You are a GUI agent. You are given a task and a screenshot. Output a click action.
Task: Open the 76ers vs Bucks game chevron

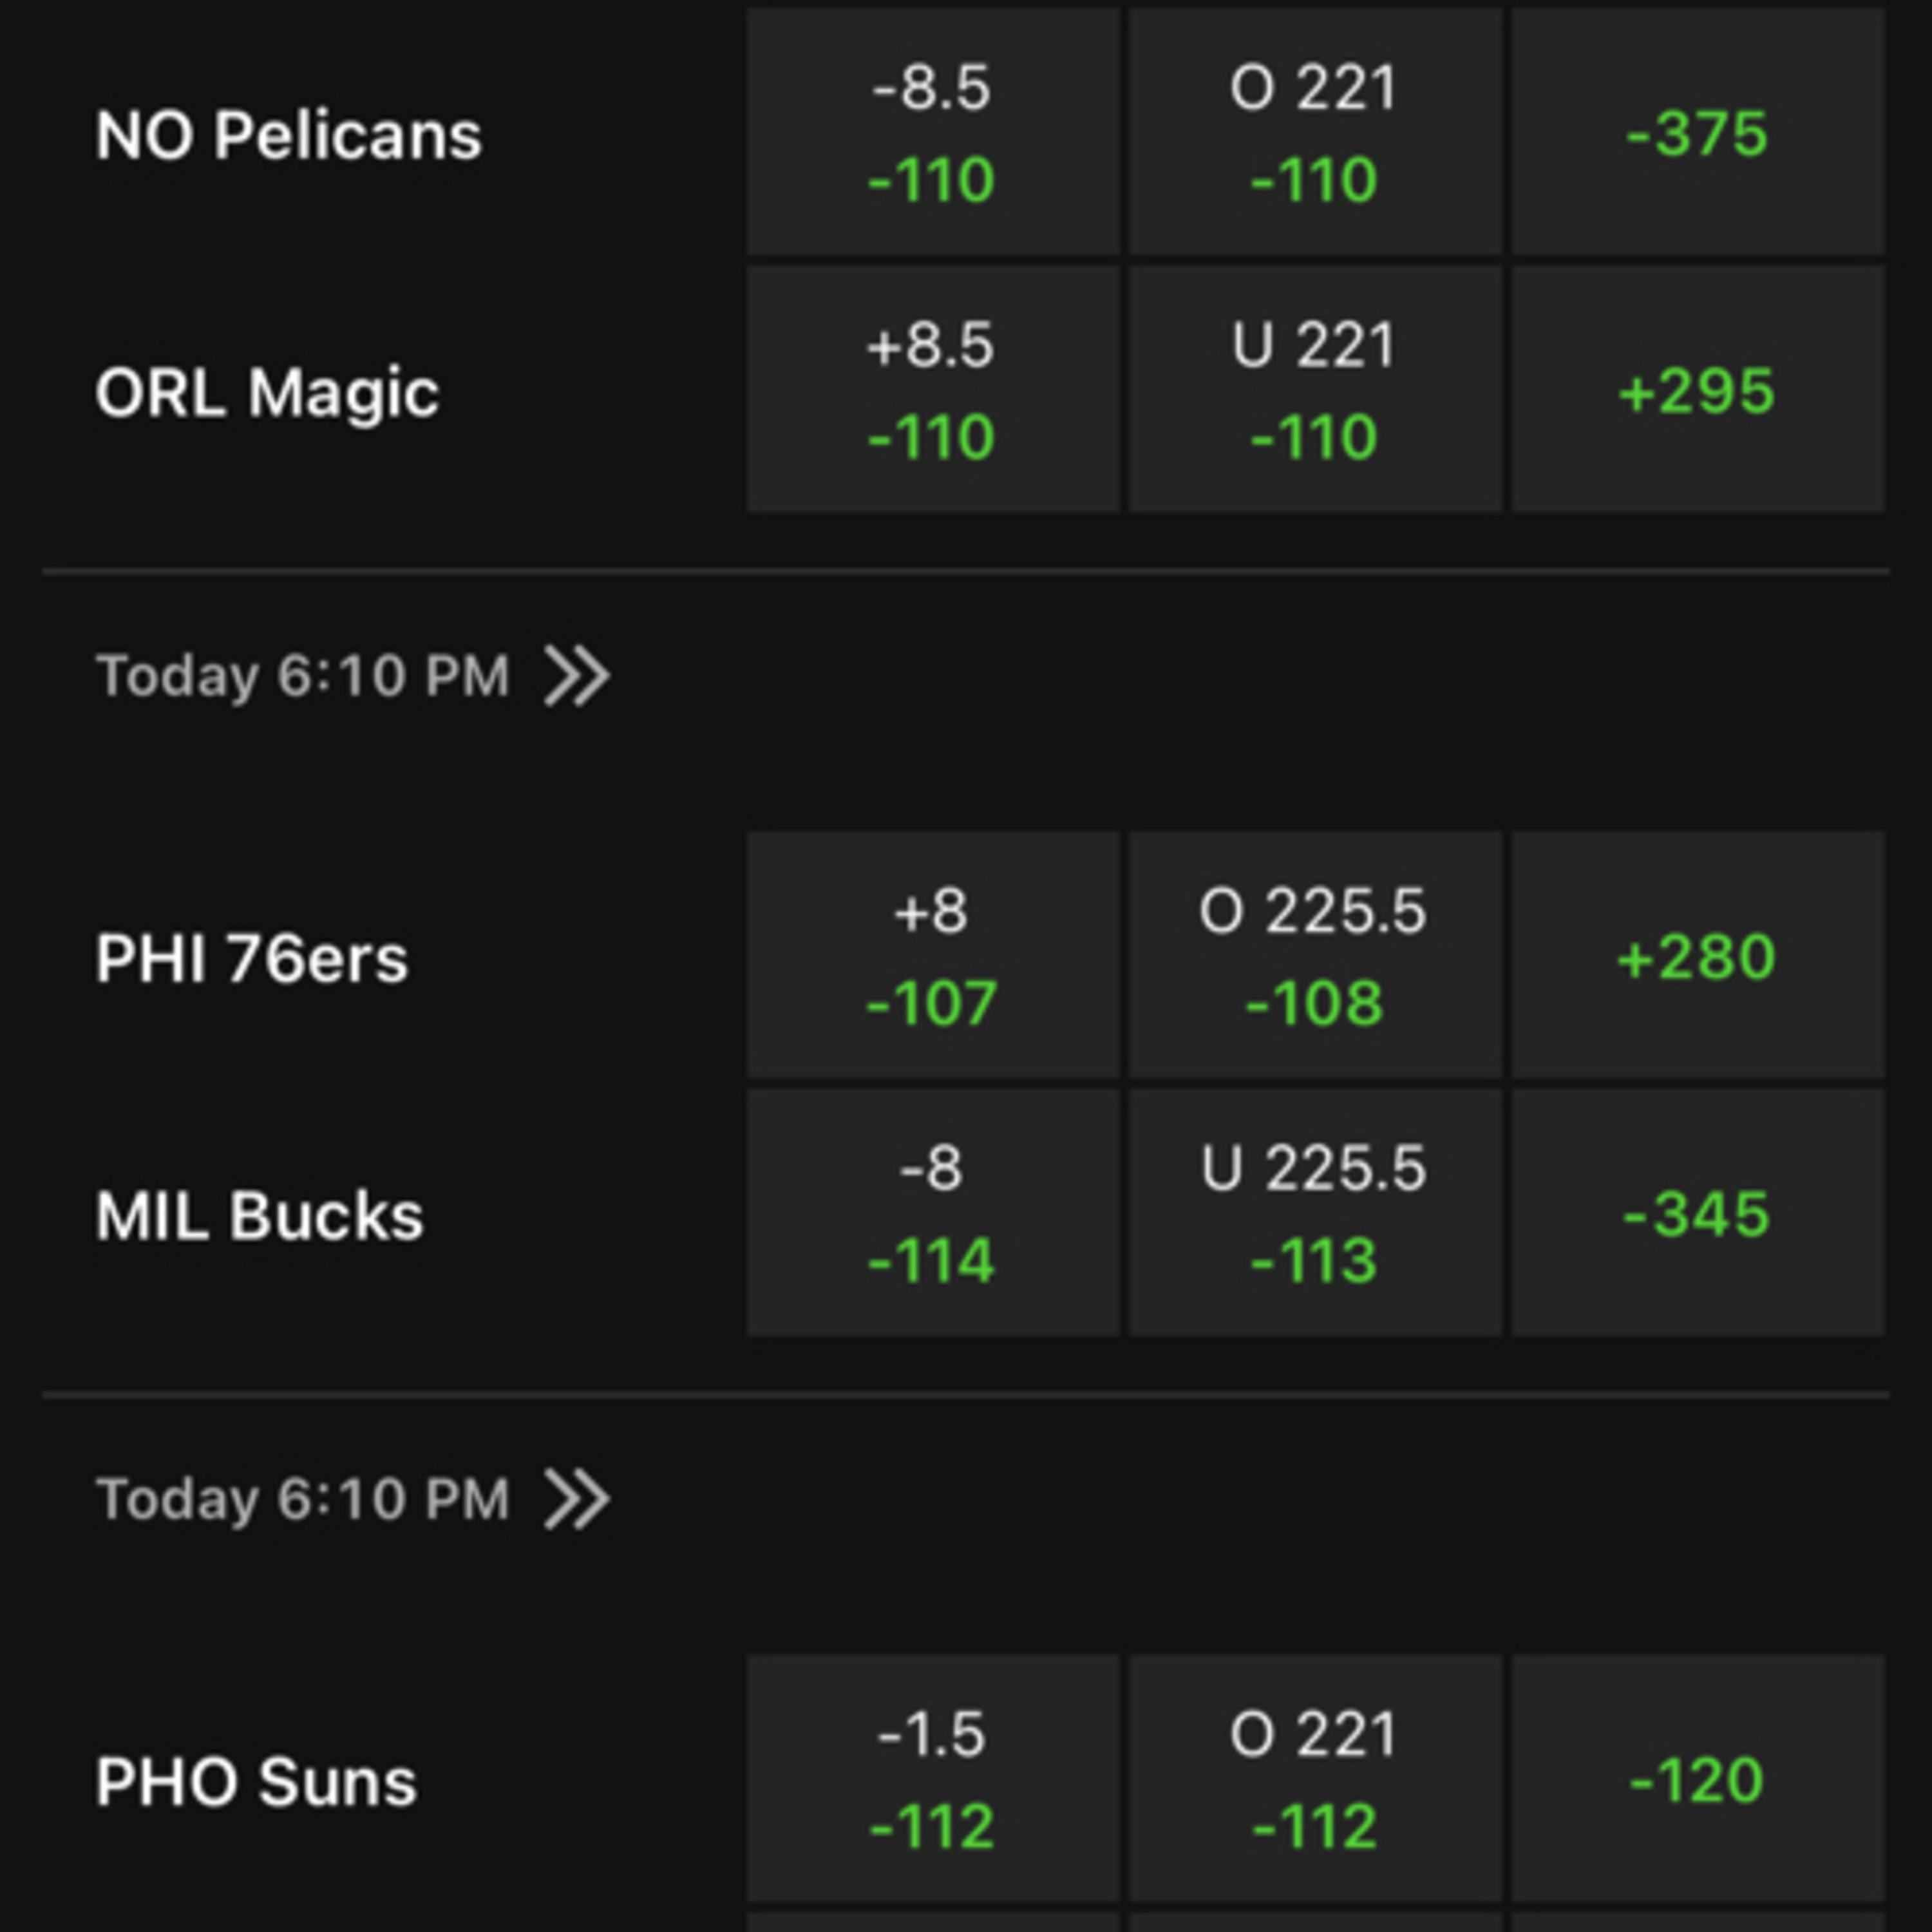tap(577, 676)
